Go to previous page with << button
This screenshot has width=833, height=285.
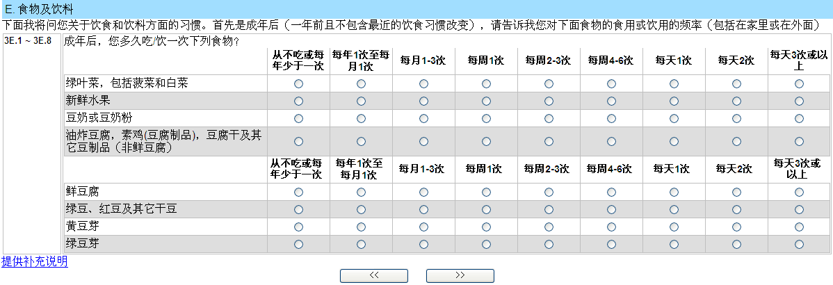click(x=374, y=275)
